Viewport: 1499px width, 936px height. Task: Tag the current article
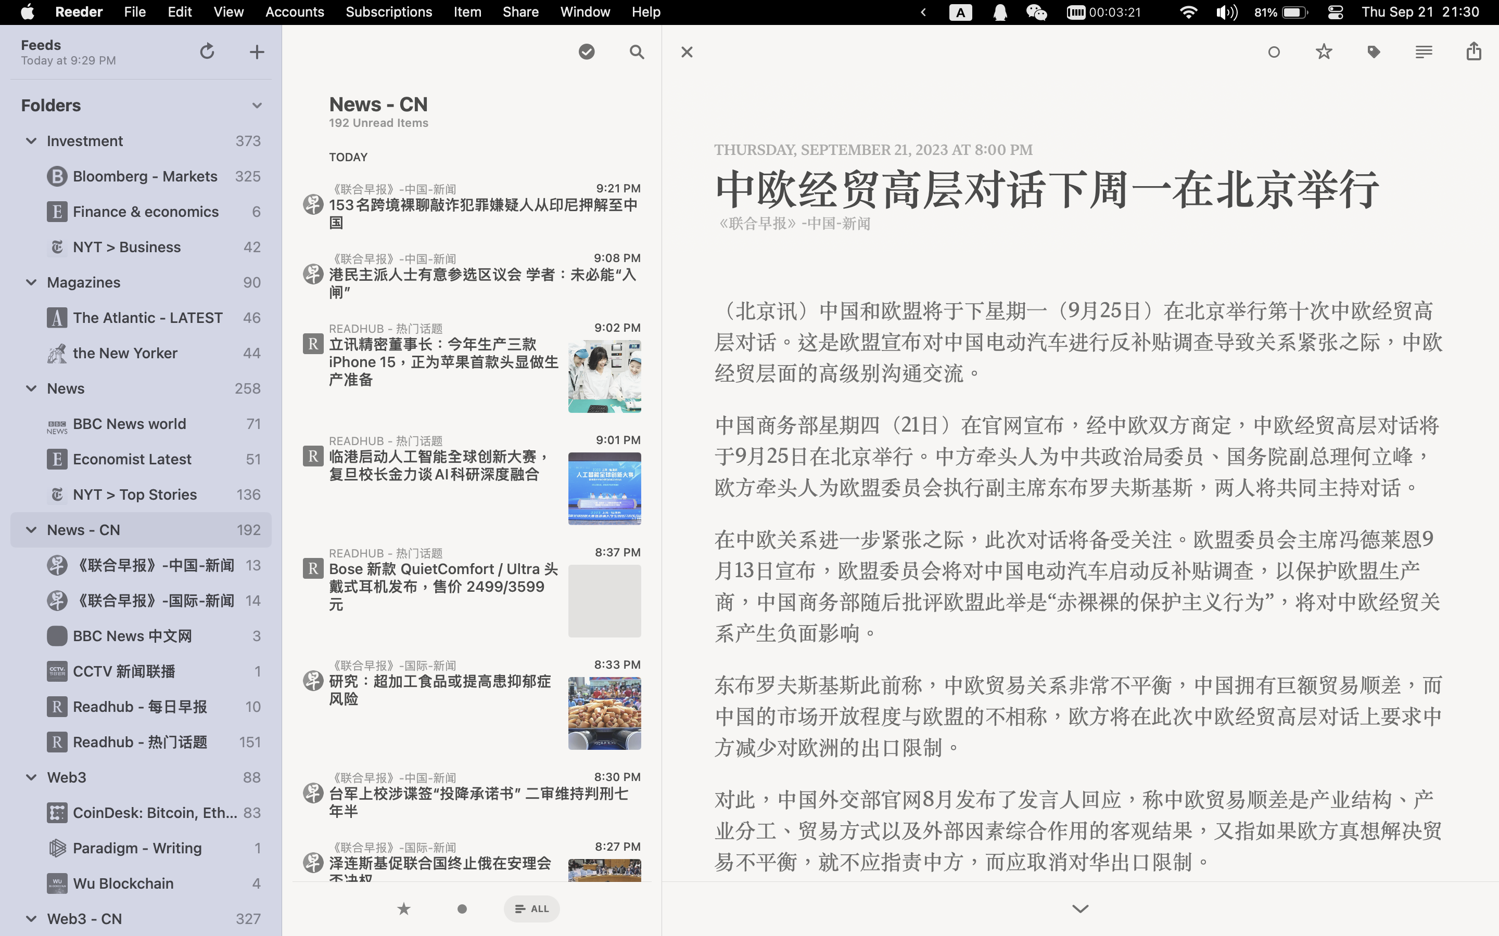pos(1374,52)
